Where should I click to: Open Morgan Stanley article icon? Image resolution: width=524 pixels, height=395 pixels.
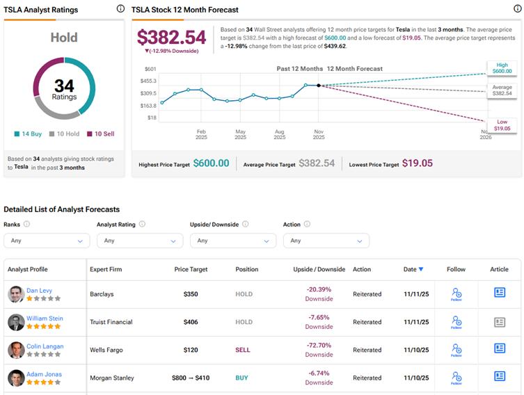[x=499, y=376]
